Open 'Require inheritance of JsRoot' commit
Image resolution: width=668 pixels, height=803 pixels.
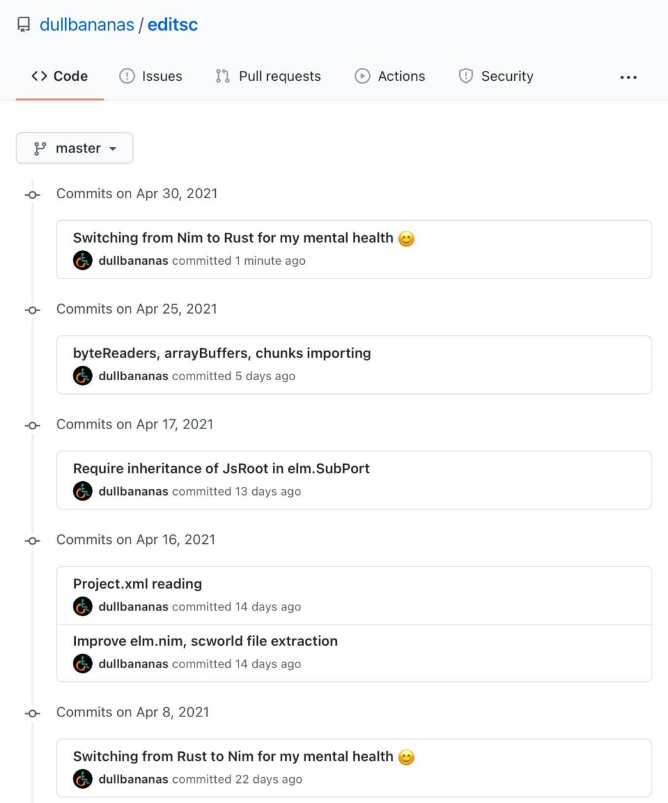tap(221, 469)
